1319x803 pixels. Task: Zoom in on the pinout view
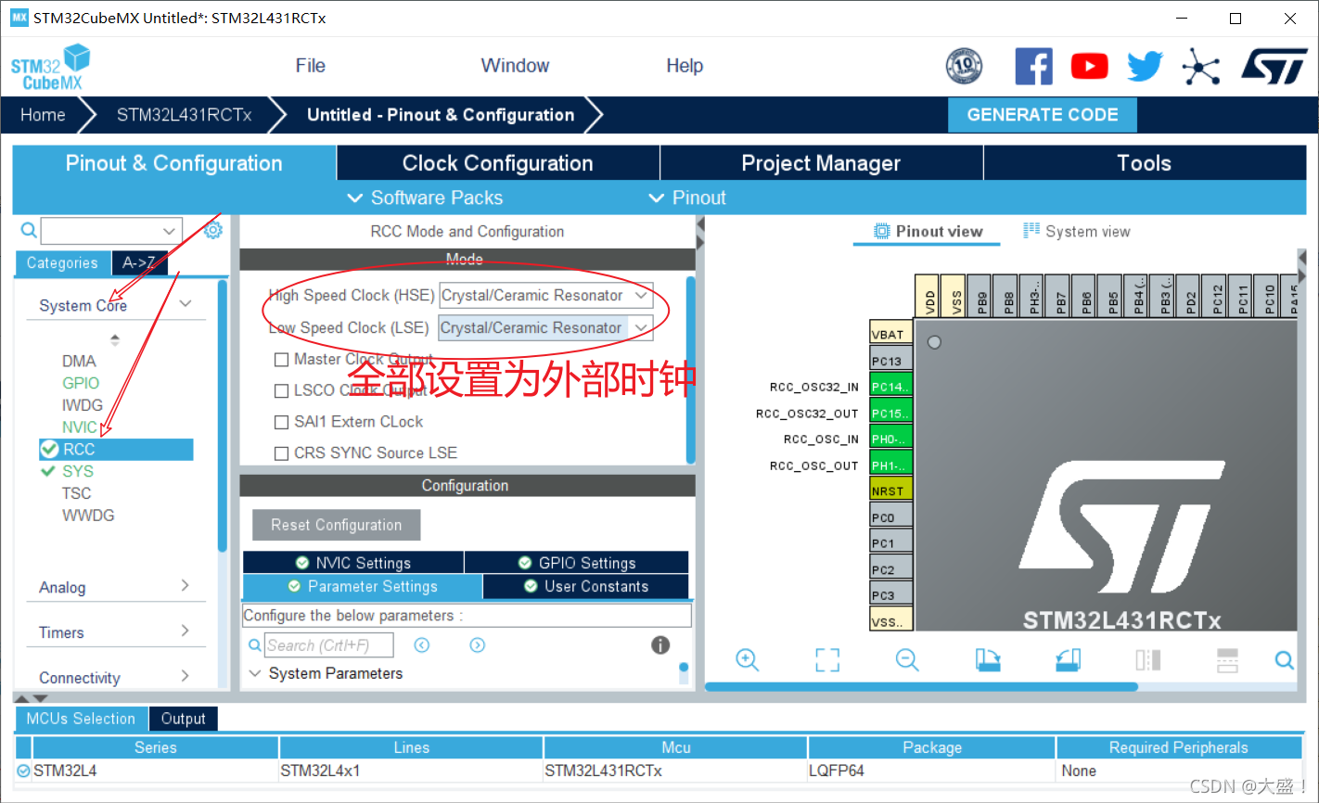[747, 659]
